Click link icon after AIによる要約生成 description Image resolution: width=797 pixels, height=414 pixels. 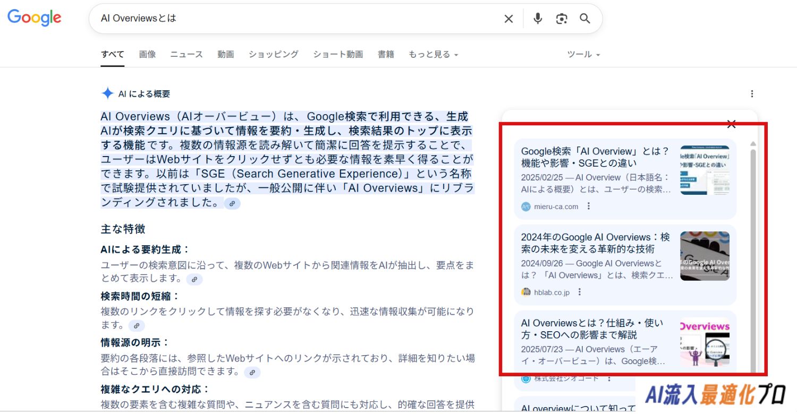[194, 279]
